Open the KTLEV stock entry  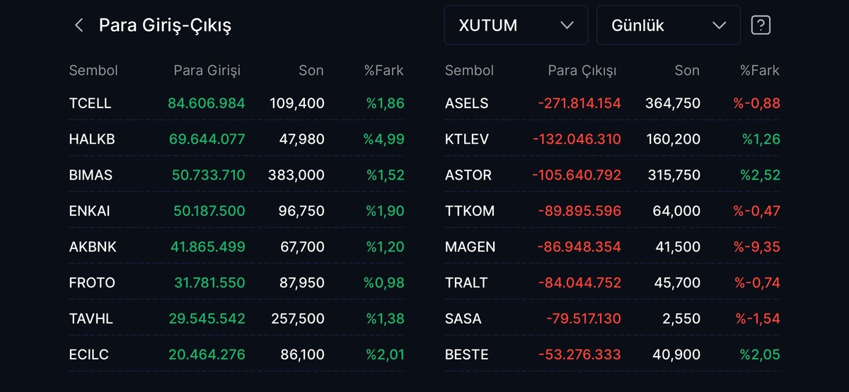[467, 139]
